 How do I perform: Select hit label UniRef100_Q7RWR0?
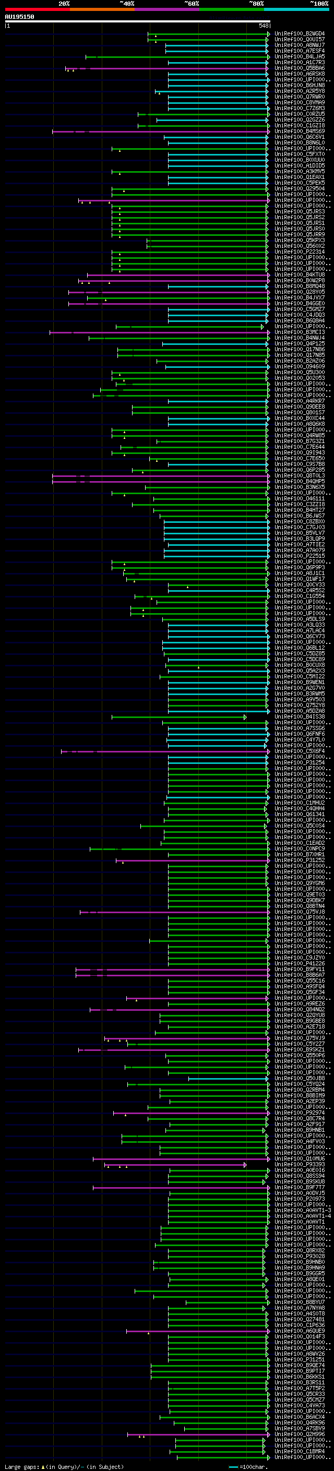pyautogui.click(x=300, y=97)
